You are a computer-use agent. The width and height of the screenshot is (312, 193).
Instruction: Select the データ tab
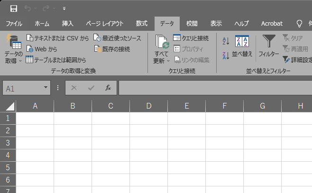point(167,24)
